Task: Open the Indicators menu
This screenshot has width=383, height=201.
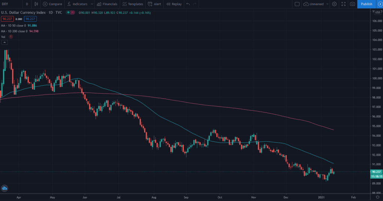Action: [77, 4]
